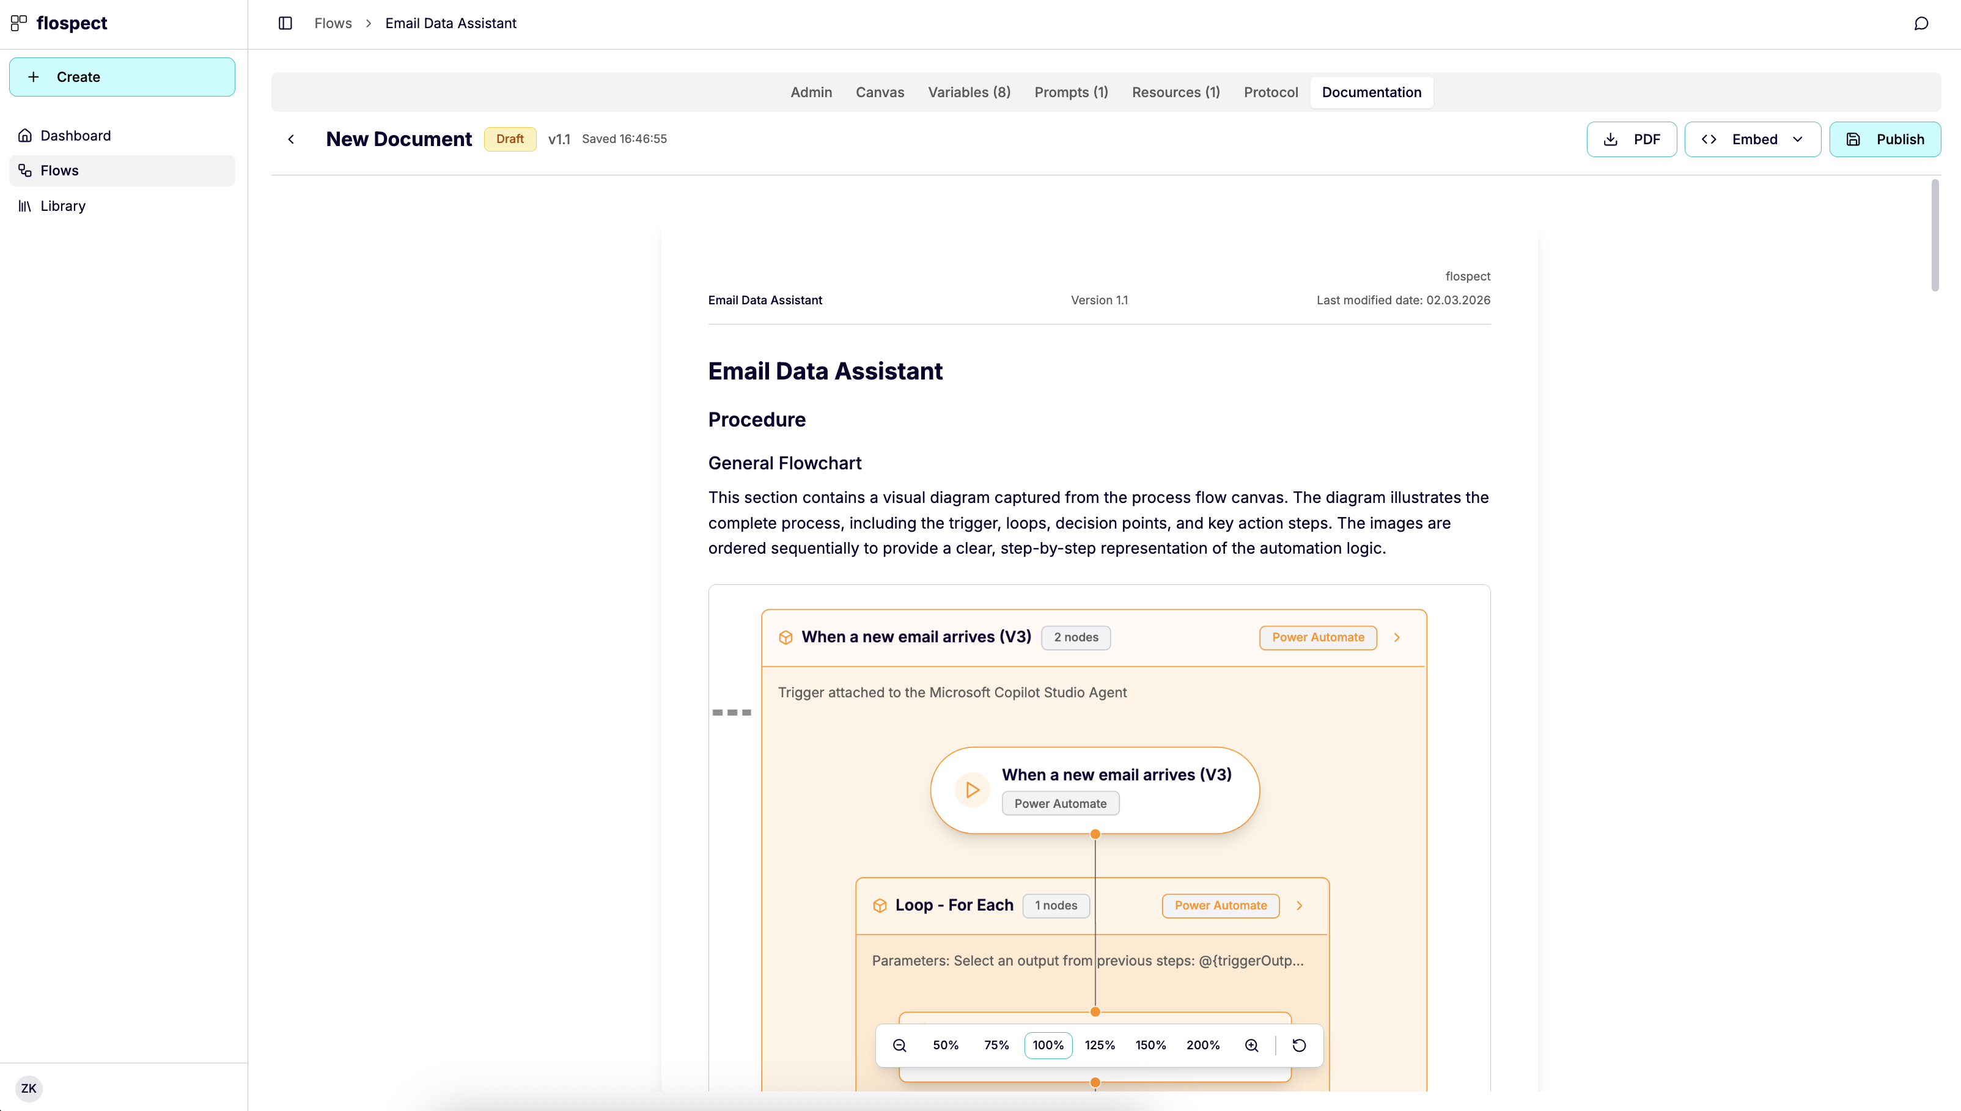Open the feedback chat bubble icon
This screenshot has height=1111, width=1961.
pyautogui.click(x=1921, y=23)
